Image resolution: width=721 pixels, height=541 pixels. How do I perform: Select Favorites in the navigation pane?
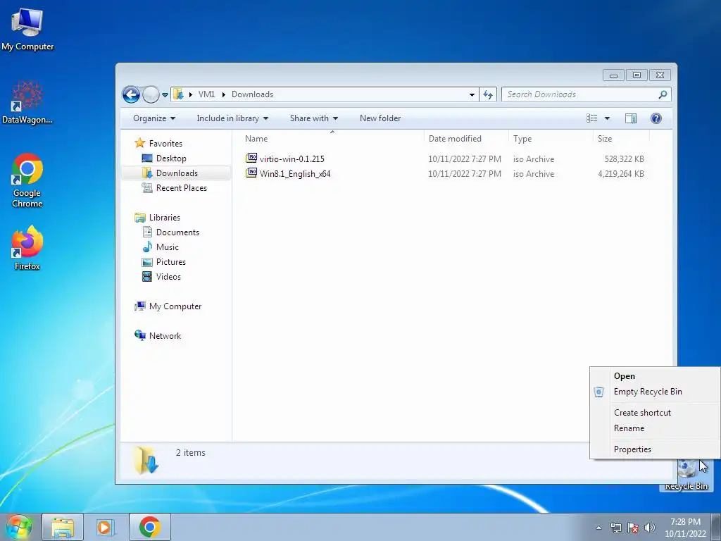(x=165, y=144)
